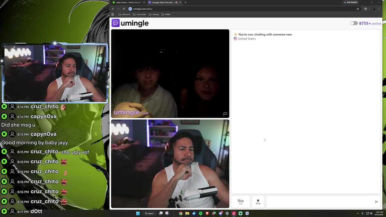Click capyn0va username at 8:15 PM
The width and height of the screenshot is (386, 217).
point(43,134)
